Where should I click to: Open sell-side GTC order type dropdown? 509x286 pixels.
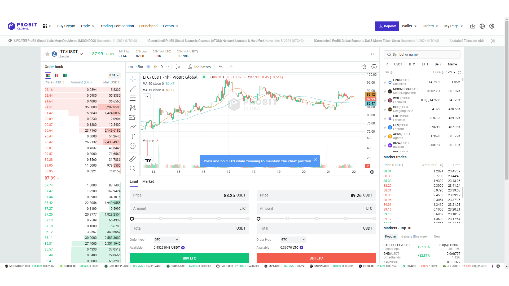(293, 239)
